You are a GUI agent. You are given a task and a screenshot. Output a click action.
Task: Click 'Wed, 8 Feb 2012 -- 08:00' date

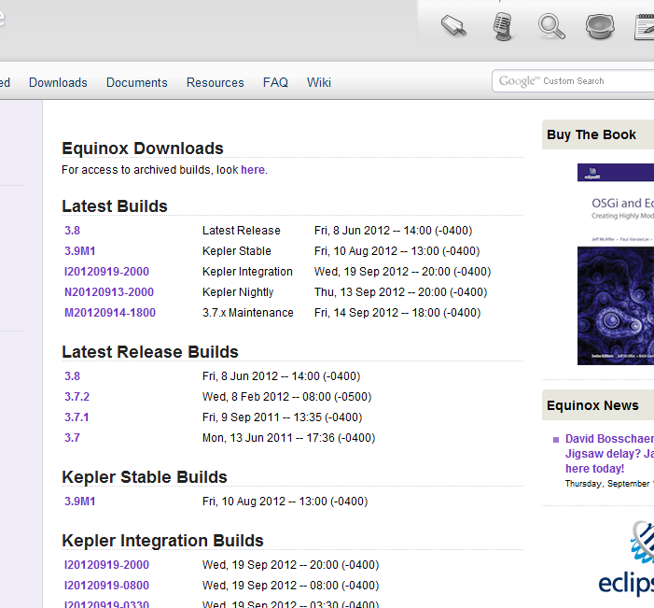click(286, 397)
